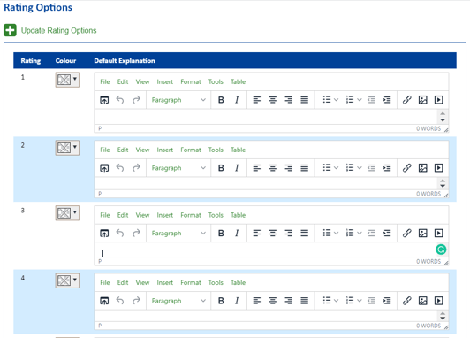The width and height of the screenshot is (470, 338).
Task: Justify text in rating 2 editor
Action: [305, 168]
